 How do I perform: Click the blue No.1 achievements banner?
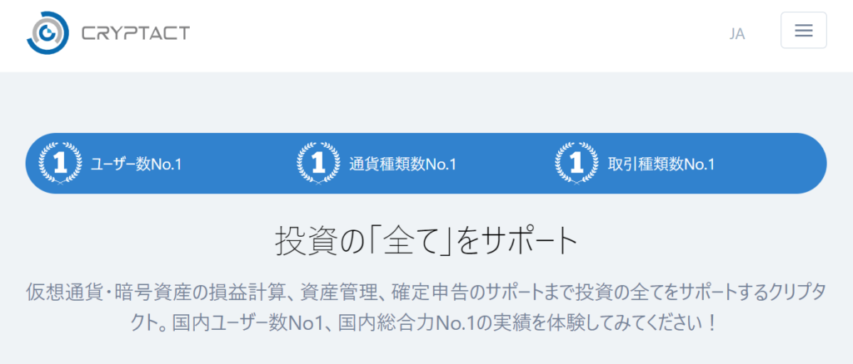[426, 163]
